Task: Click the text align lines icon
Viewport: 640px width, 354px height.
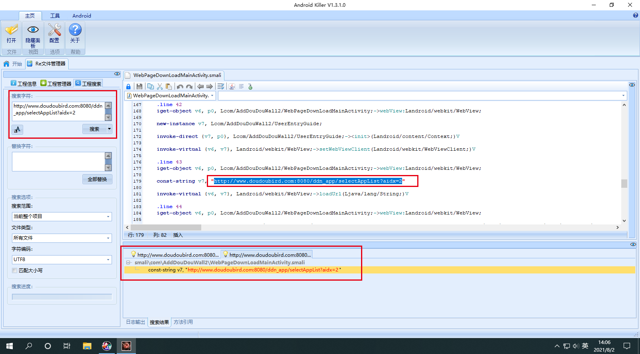Action: (241, 87)
